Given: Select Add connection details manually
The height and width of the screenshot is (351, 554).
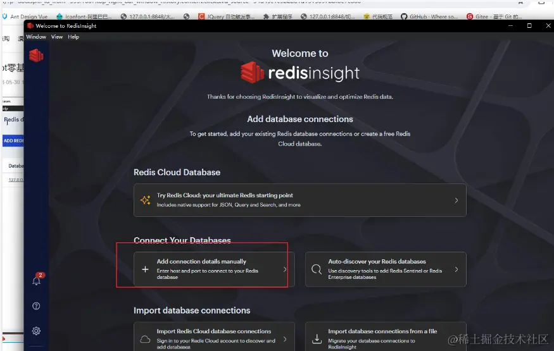Looking at the screenshot, I should tap(201, 262).
